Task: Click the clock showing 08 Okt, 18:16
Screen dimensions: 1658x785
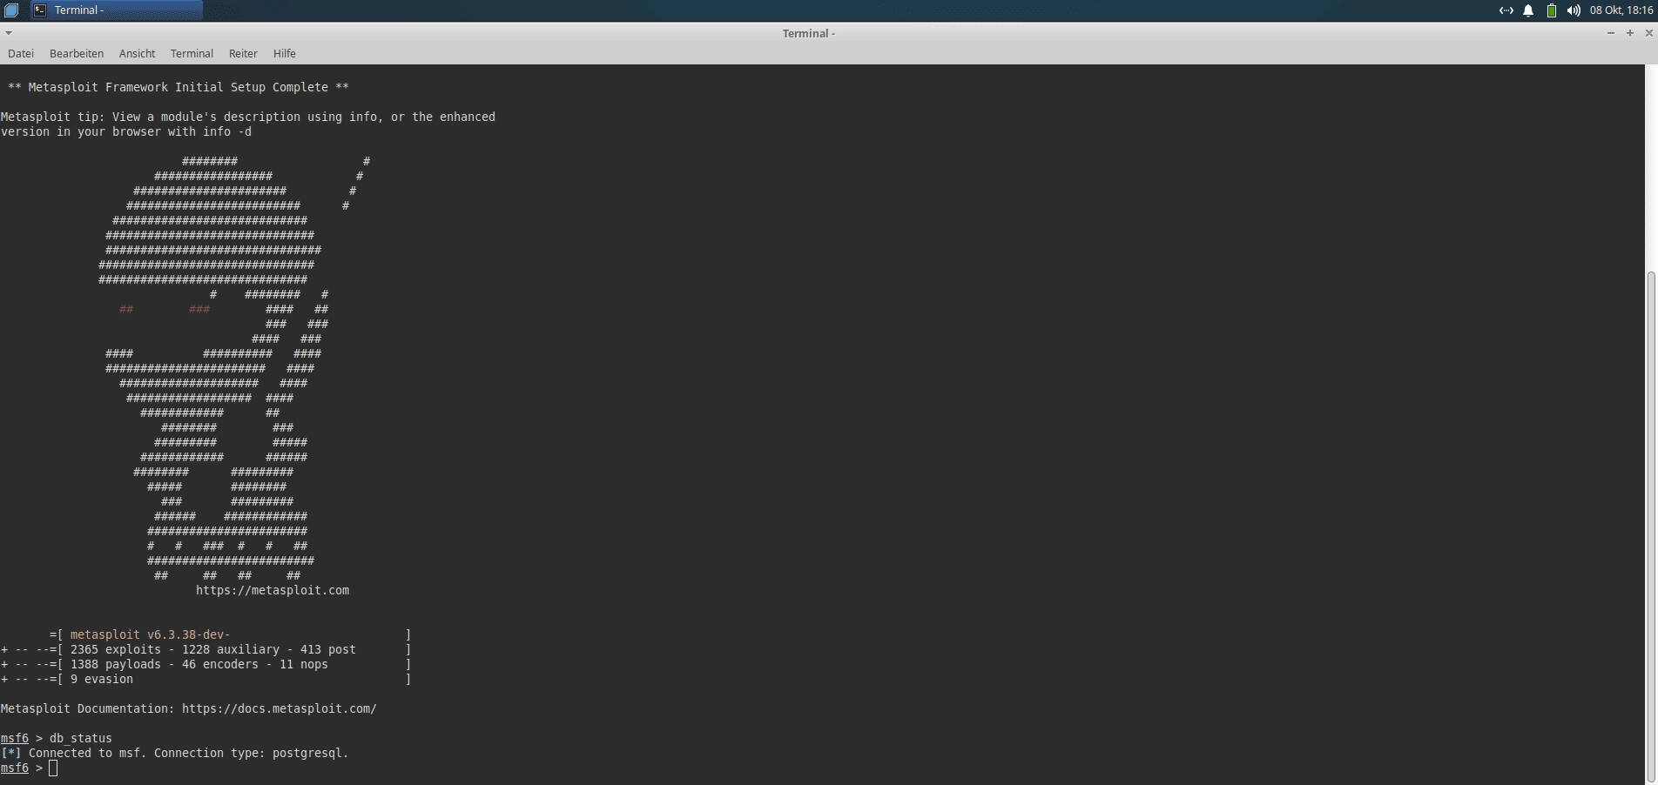Action: point(1621,10)
